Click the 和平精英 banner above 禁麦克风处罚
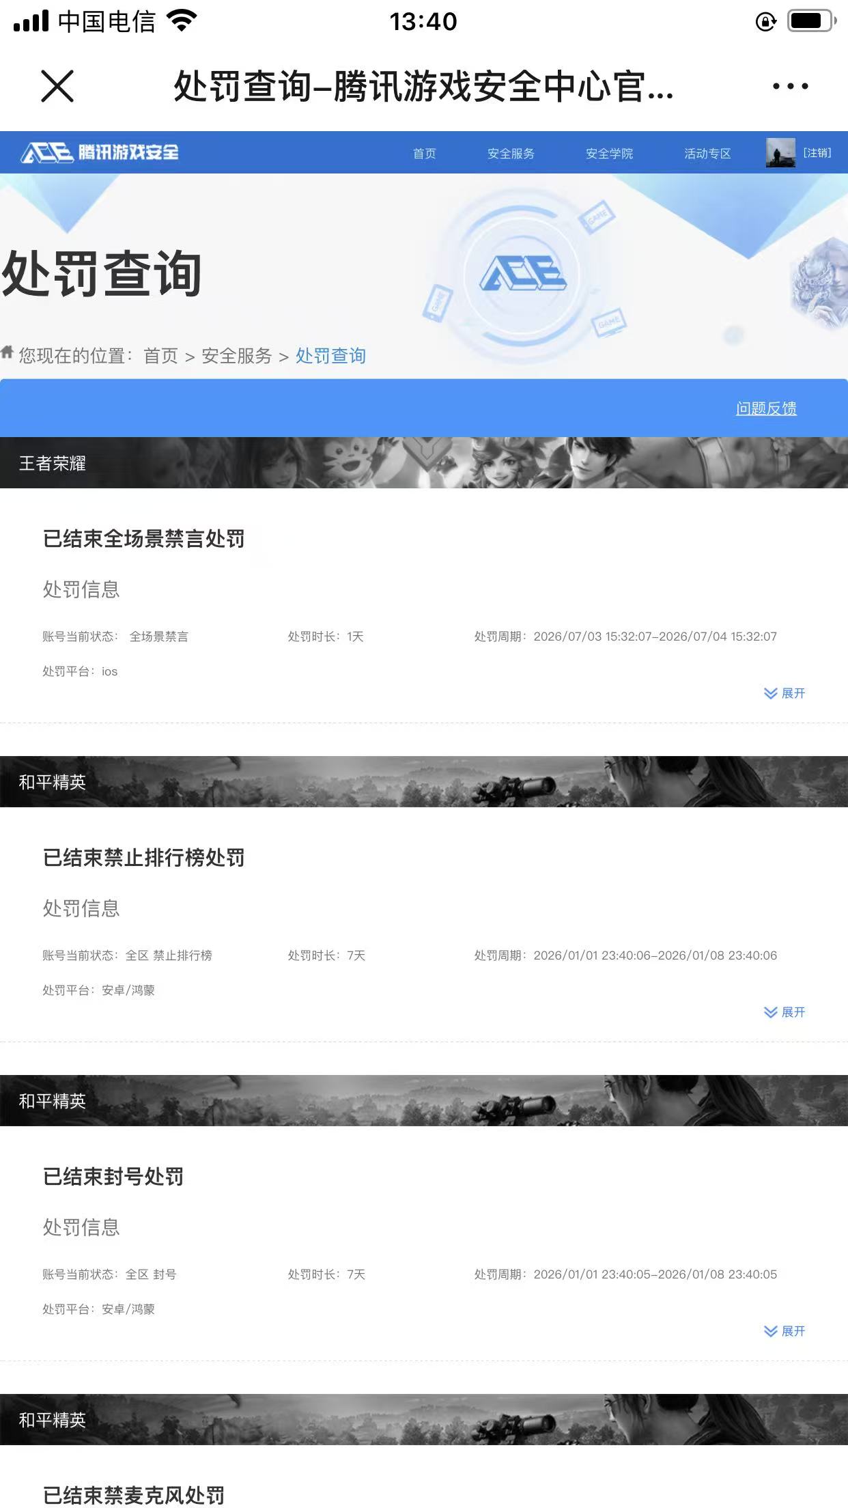 click(424, 1419)
